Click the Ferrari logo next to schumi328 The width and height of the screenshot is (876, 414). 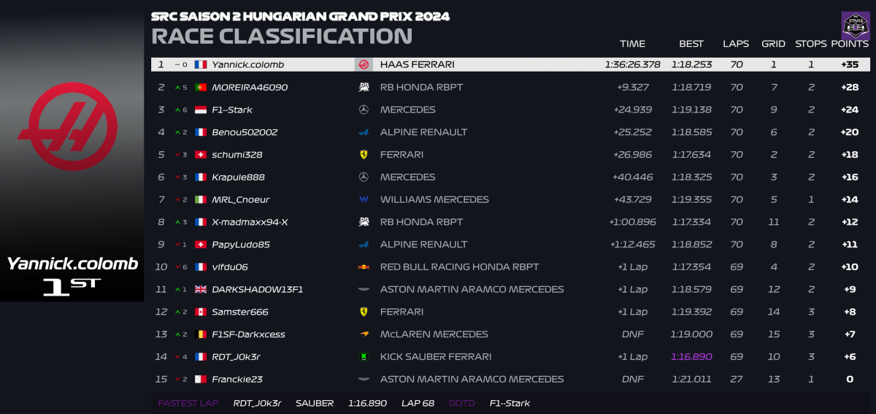pos(364,155)
